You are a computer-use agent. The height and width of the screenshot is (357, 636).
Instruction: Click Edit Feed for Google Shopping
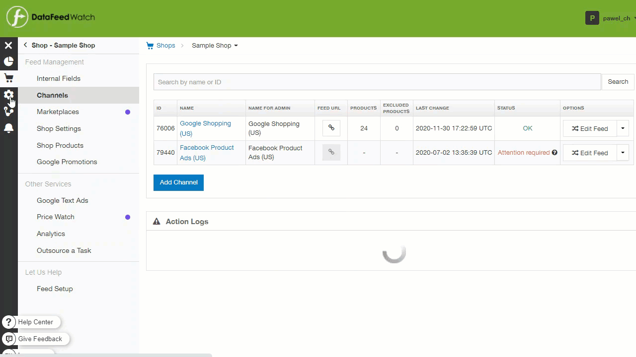pos(590,128)
